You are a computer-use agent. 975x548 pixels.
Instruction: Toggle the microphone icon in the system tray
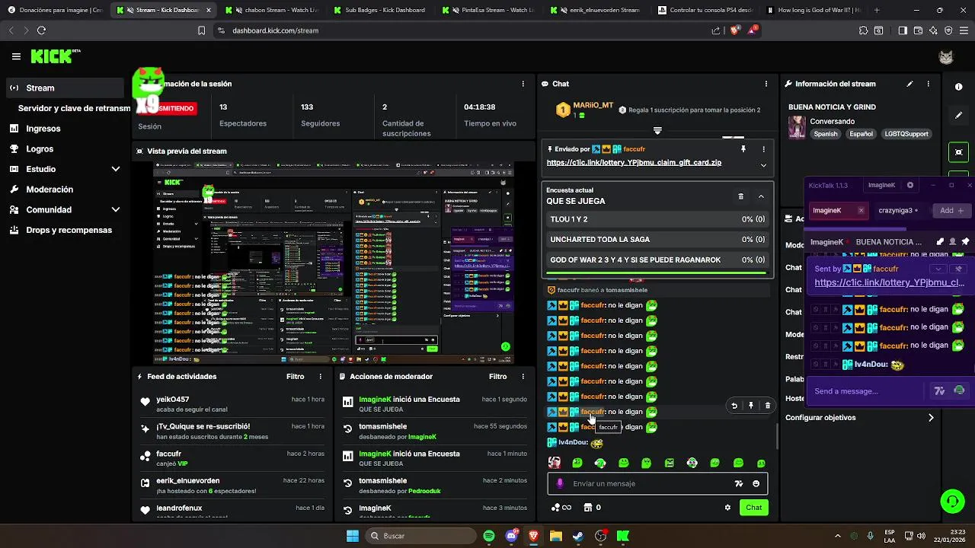click(x=870, y=536)
